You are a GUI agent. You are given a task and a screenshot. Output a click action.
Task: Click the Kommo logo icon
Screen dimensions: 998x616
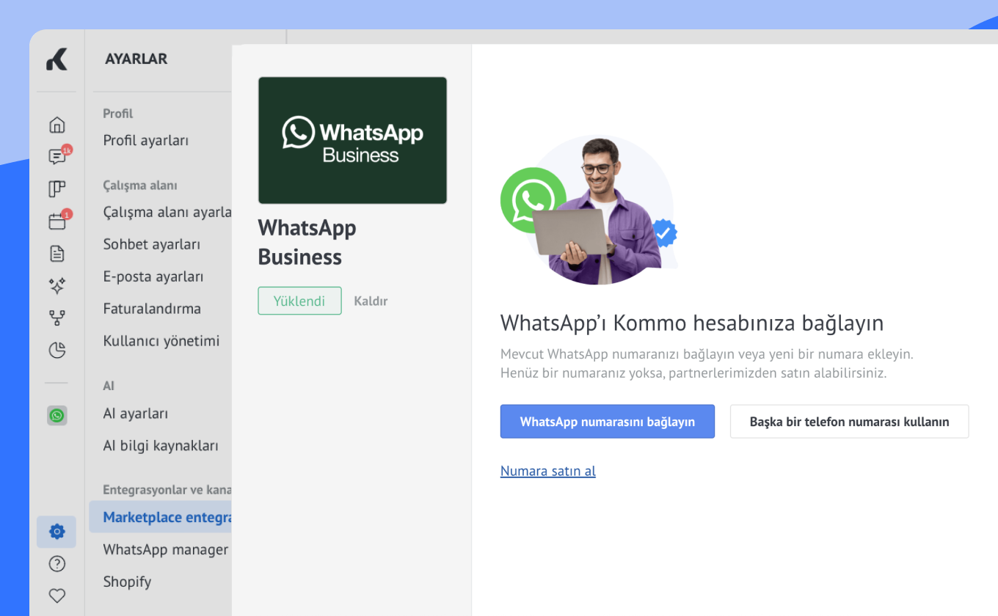point(57,59)
